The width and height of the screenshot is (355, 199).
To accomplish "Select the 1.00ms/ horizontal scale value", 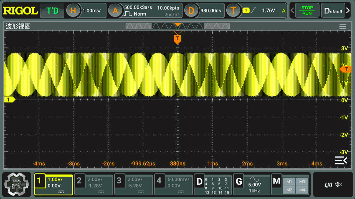I will [x=91, y=11].
